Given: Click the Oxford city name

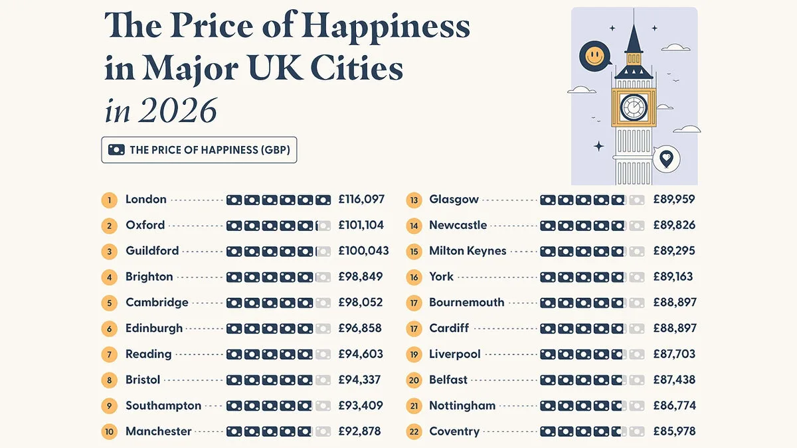Looking at the screenshot, I should [x=145, y=225].
